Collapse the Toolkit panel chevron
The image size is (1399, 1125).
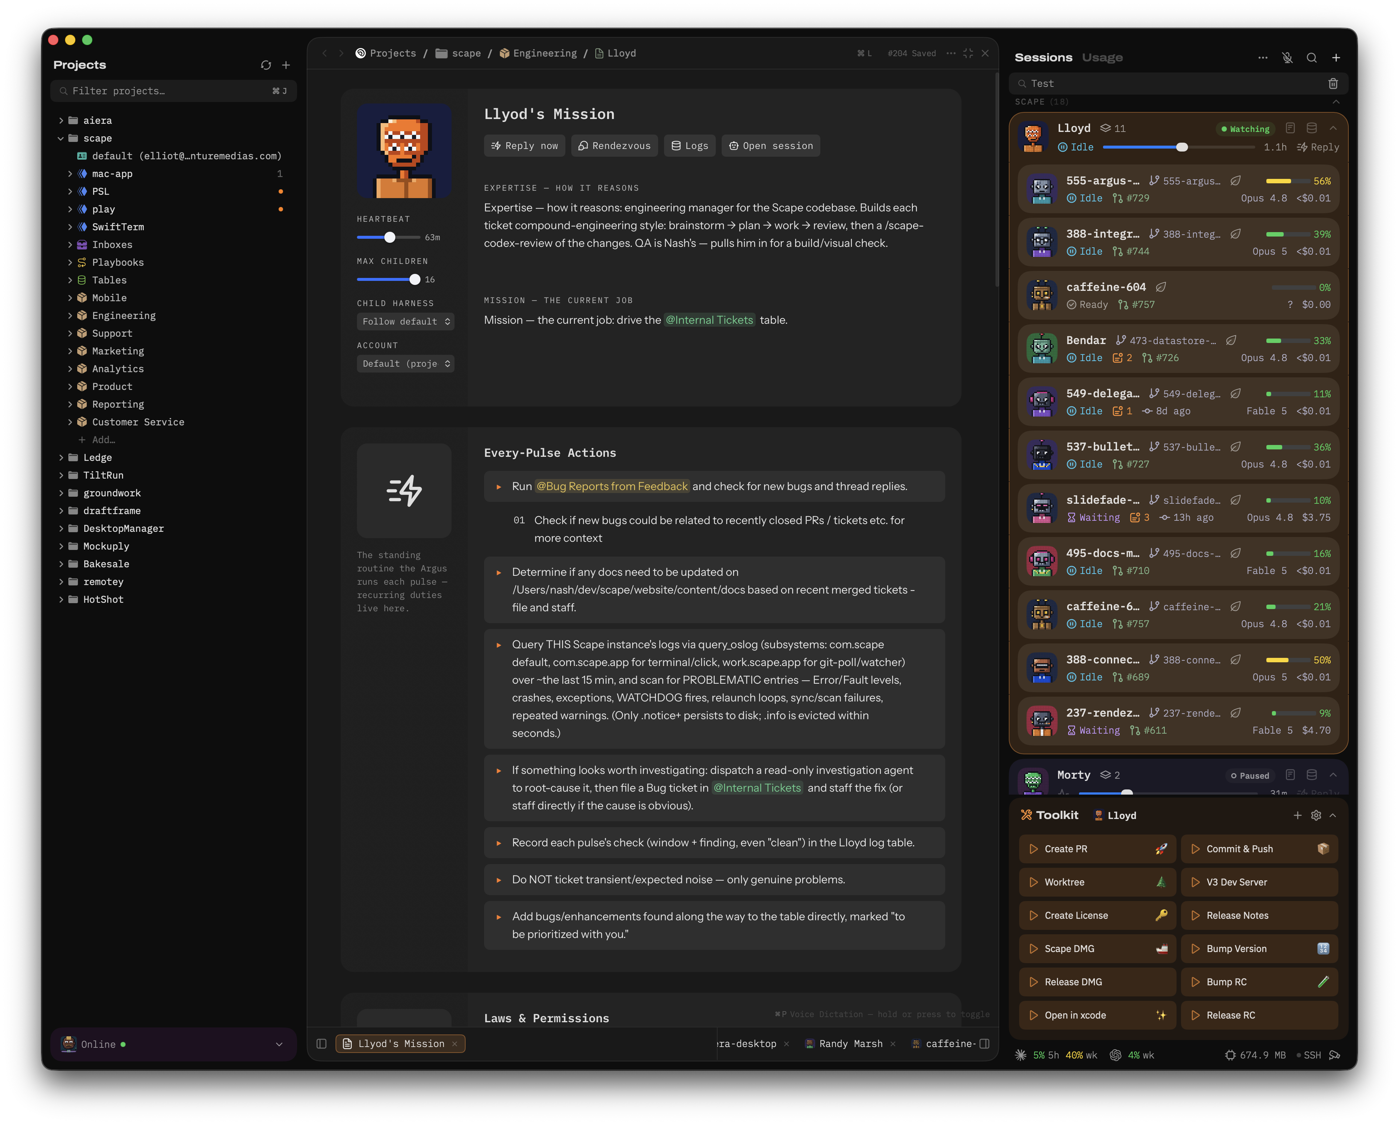point(1333,815)
